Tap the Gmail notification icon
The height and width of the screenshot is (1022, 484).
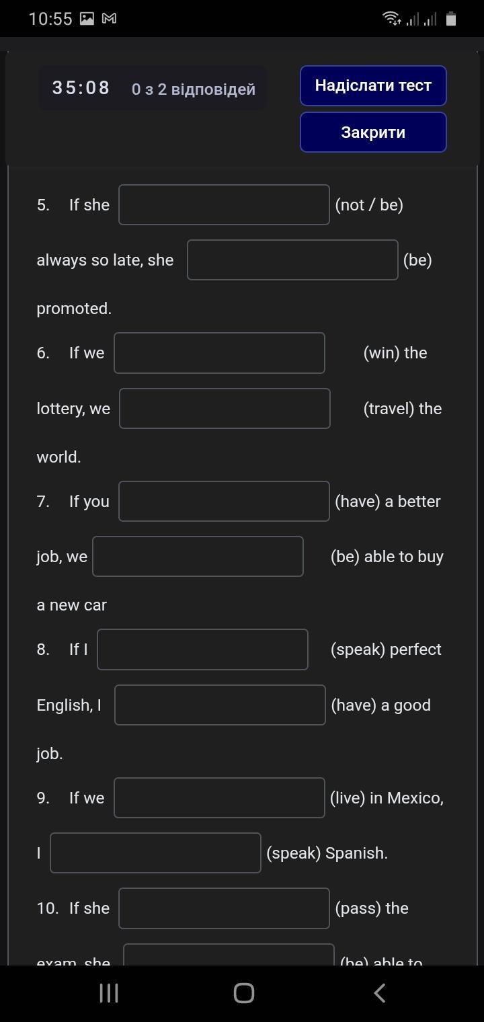click(x=109, y=19)
